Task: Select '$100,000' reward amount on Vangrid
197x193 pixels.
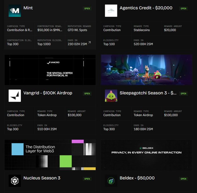Action: (74, 115)
